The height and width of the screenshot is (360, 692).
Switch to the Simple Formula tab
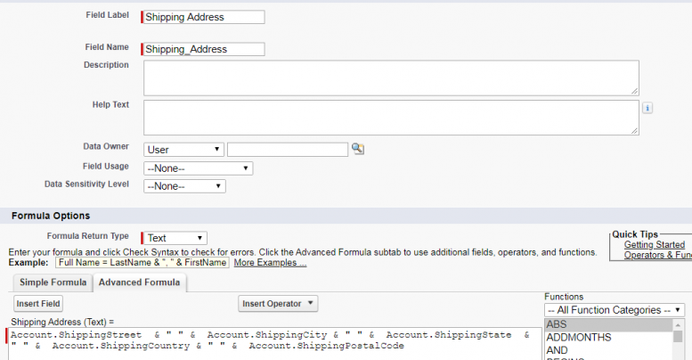(x=53, y=282)
